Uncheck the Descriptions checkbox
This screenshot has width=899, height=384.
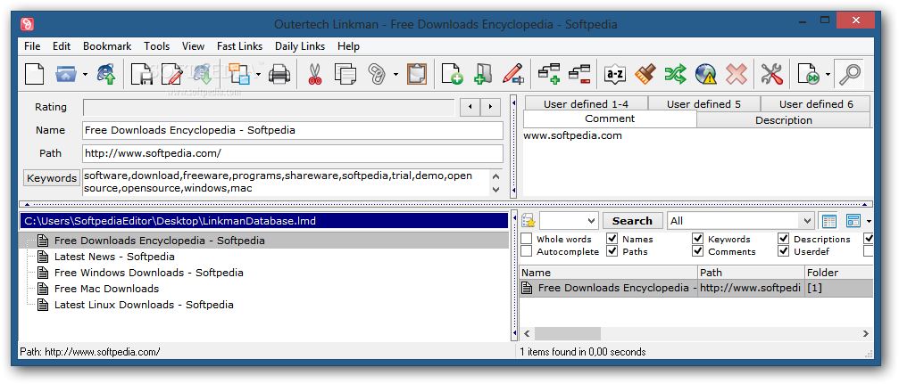(x=783, y=239)
